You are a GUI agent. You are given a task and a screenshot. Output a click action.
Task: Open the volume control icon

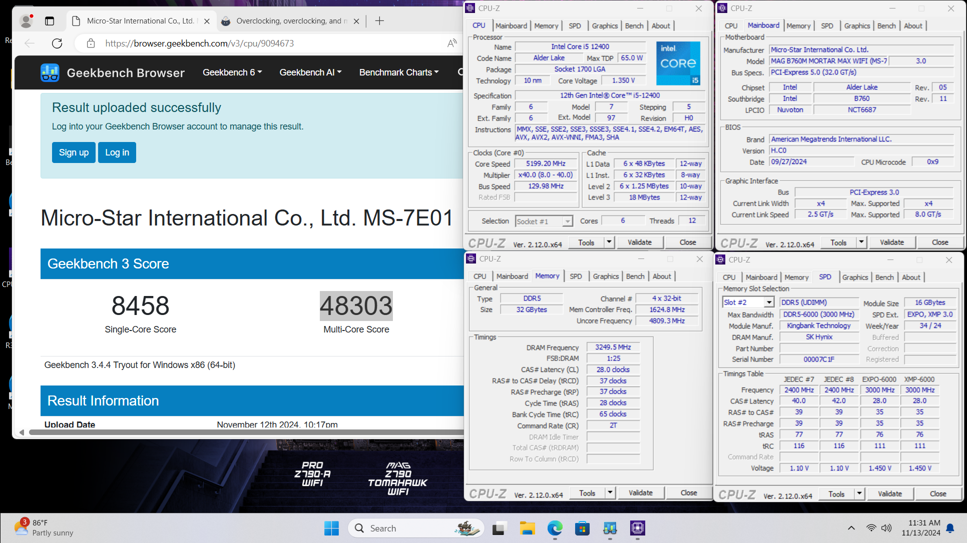pos(886,528)
